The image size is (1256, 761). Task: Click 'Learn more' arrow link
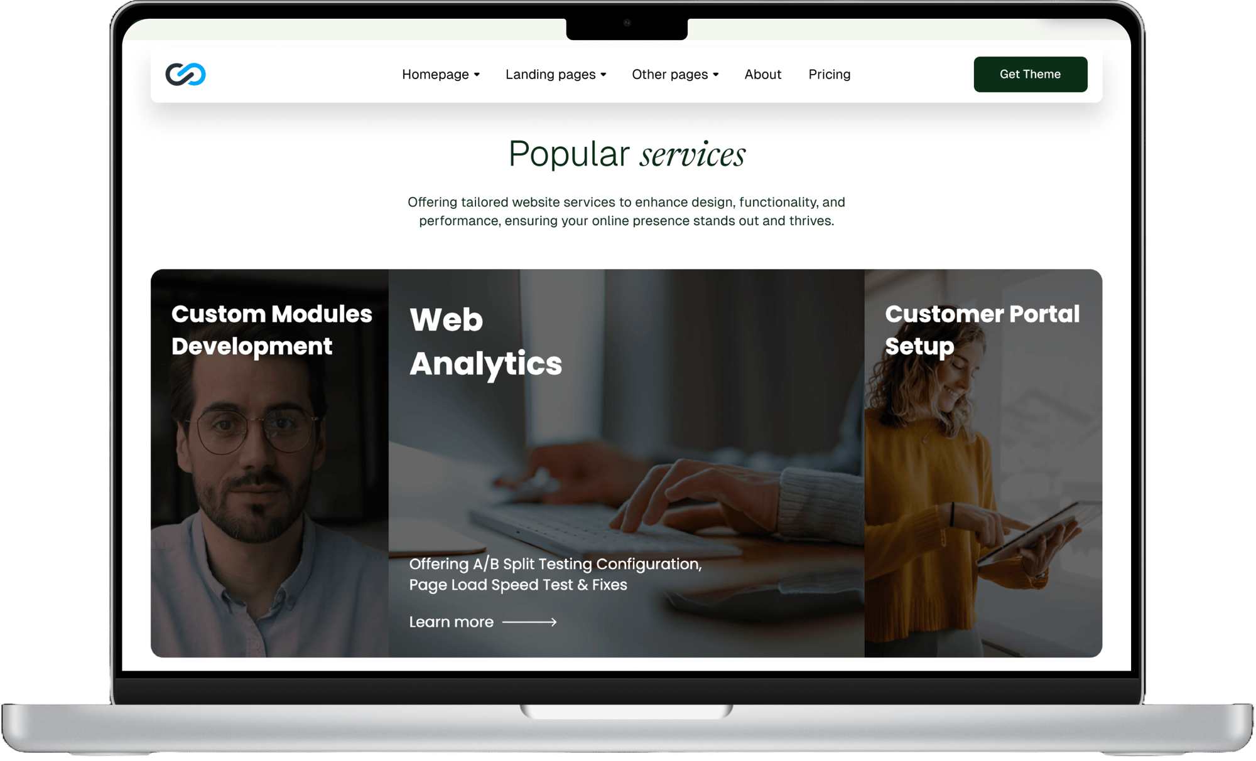tap(481, 621)
